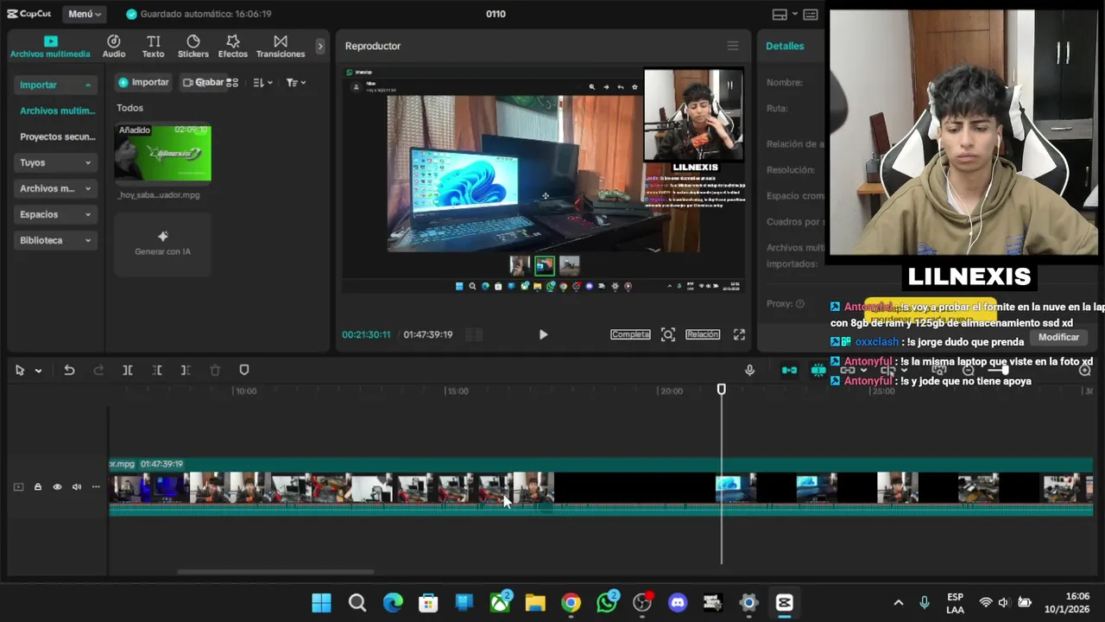Image resolution: width=1105 pixels, height=622 pixels.
Task: Open track more options (three dots)
Action: tap(96, 487)
